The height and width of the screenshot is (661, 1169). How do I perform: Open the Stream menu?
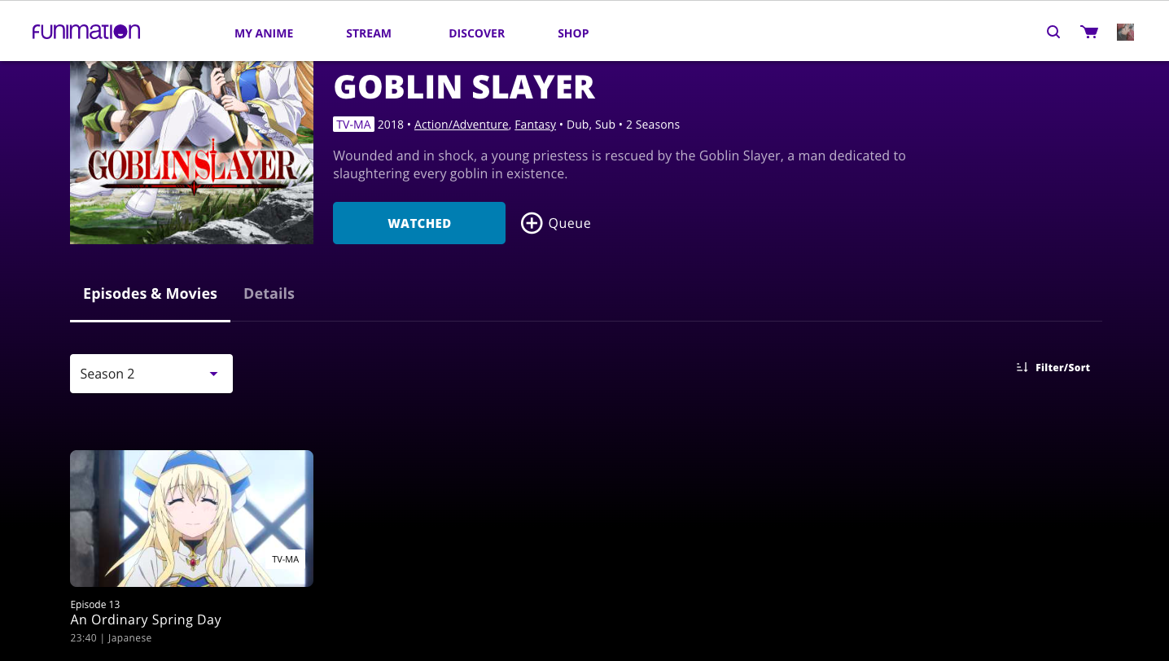pyautogui.click(x=369, y=33)
